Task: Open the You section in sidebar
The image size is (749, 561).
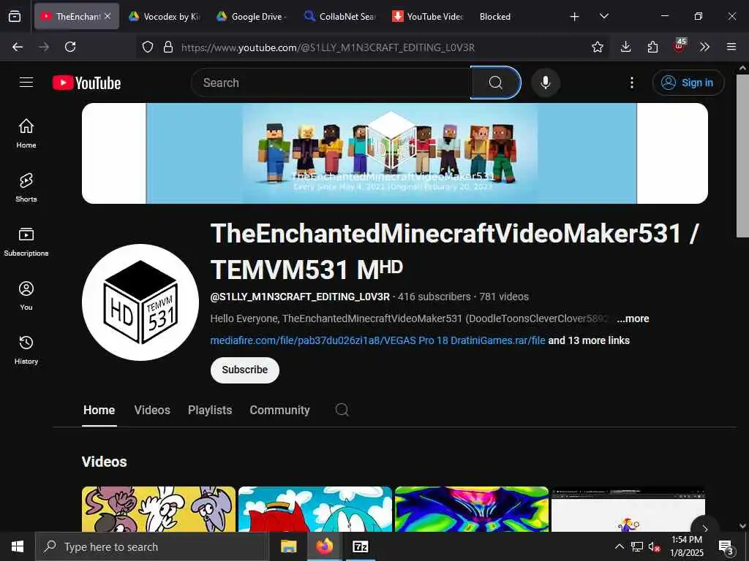Action: click(26, 296)
